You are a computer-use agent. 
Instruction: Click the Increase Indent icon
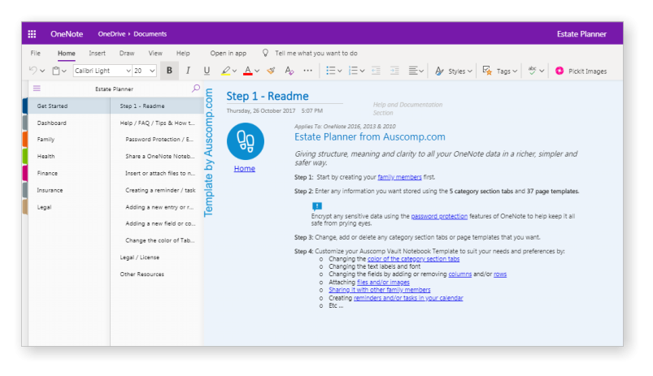(394, 71)
